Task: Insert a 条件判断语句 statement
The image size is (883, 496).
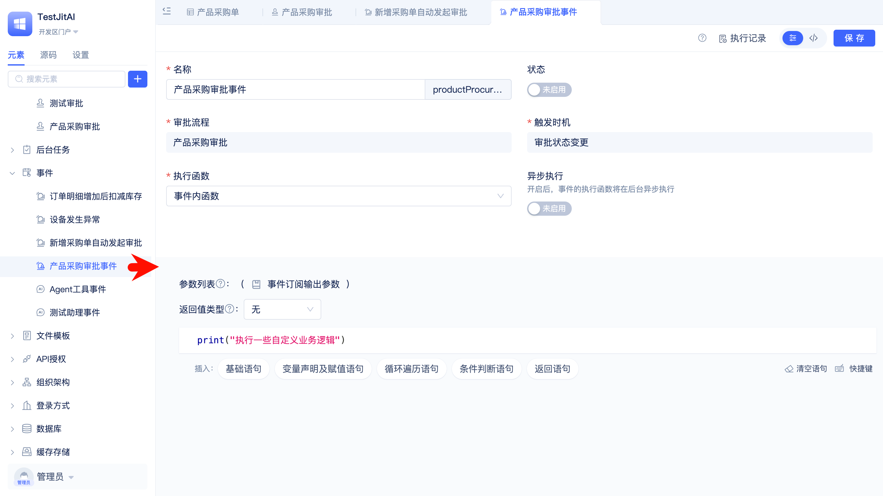Action: coord(486,368)
